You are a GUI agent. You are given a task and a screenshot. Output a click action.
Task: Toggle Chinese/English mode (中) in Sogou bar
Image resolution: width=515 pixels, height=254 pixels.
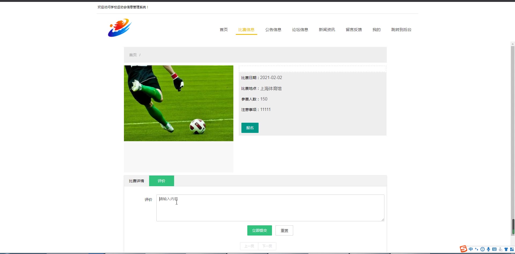471,249
